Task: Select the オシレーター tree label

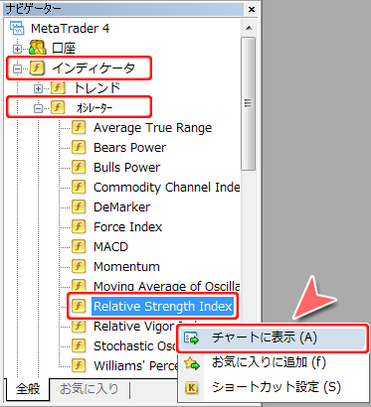Action: 94,107
